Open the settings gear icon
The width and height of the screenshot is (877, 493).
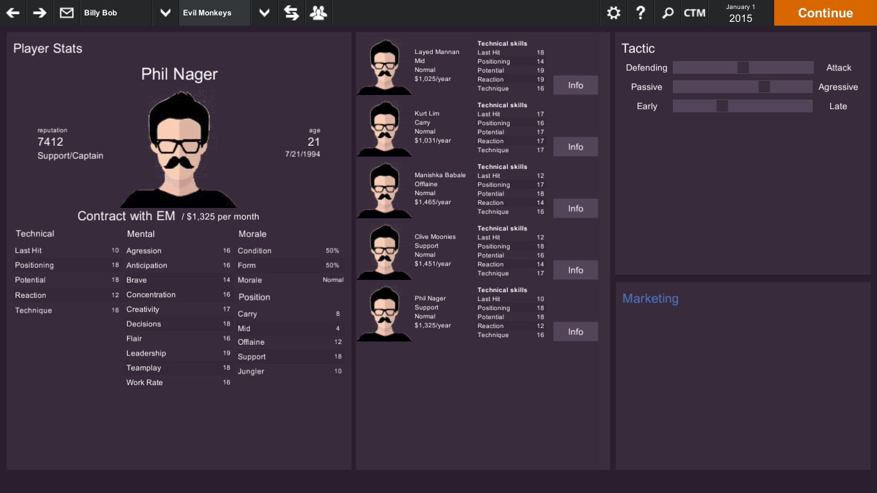click(613, 13)
